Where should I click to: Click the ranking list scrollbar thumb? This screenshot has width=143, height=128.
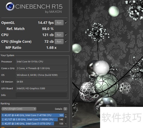(x=66, y=117)
